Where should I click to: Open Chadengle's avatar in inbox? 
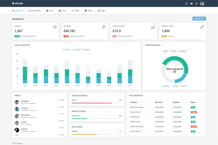[17, 102]
